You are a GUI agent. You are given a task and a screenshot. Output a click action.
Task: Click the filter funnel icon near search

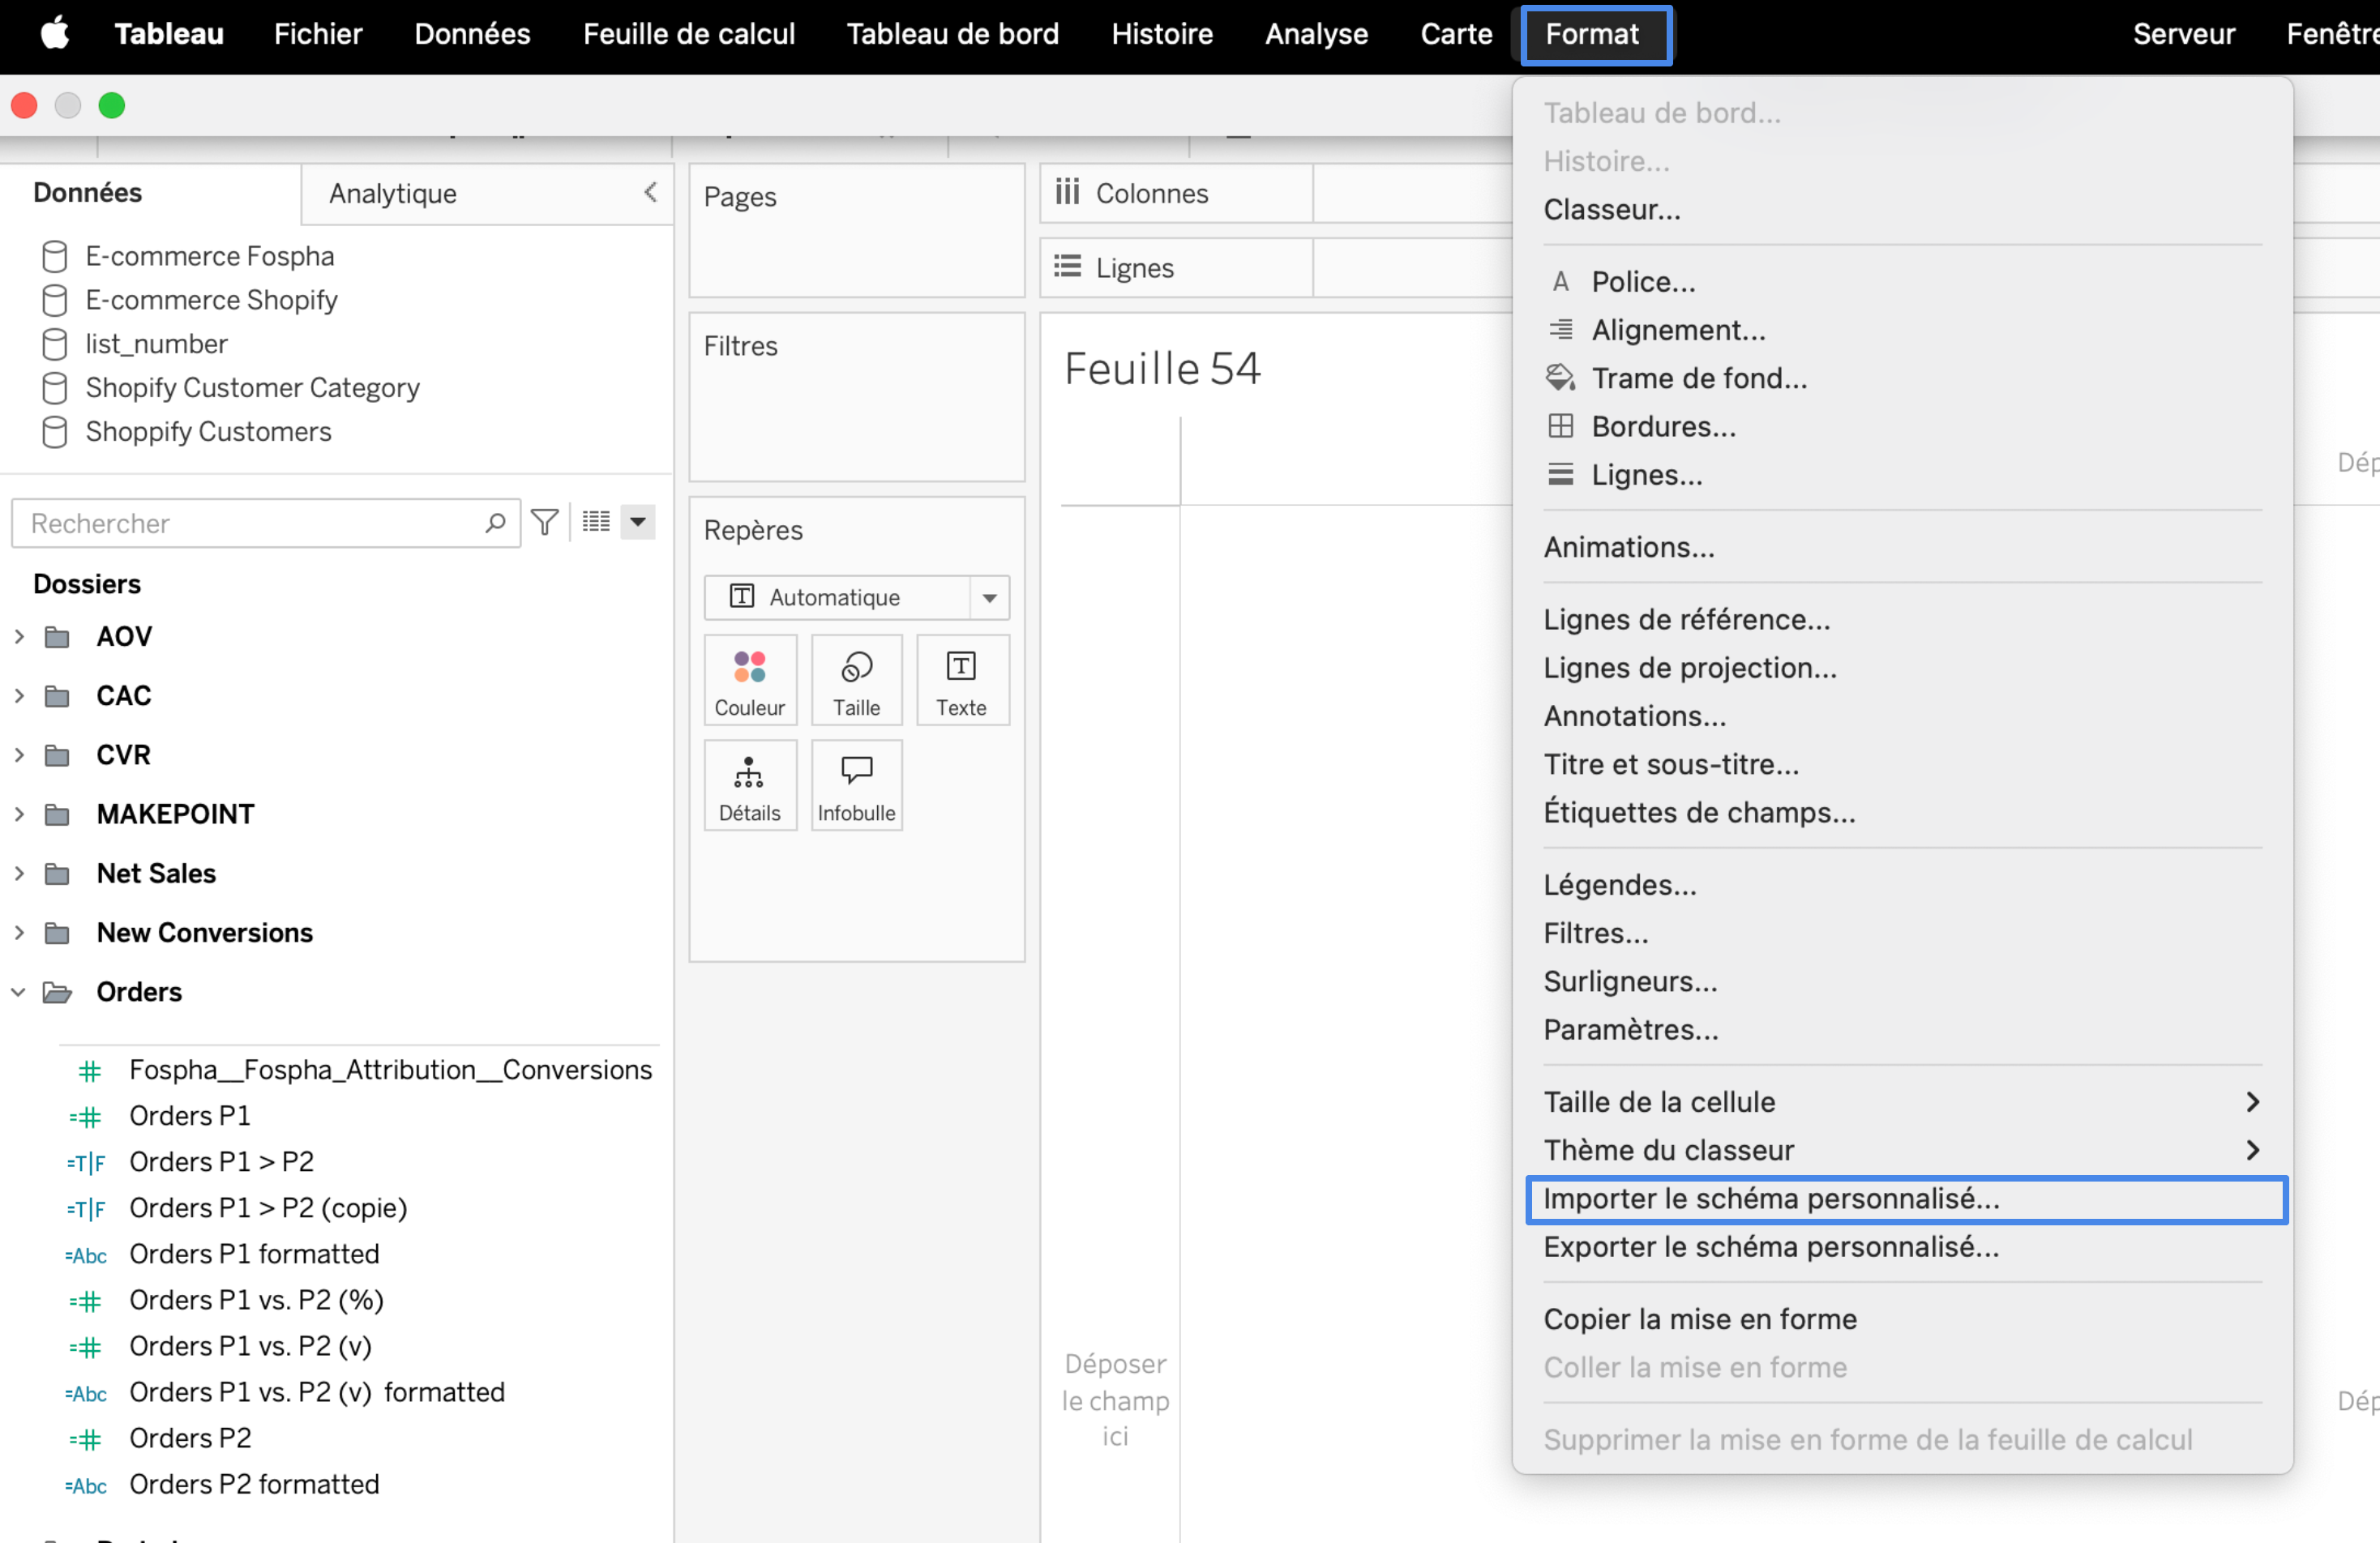pos(545,522)
